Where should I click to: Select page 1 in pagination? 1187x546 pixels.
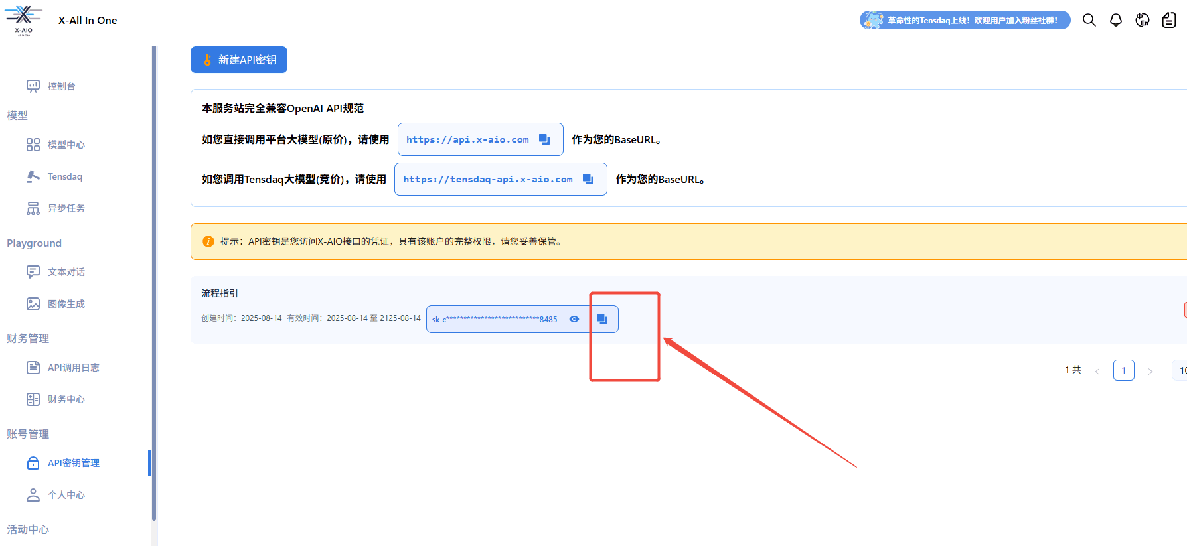click(x=1124, y=370)
